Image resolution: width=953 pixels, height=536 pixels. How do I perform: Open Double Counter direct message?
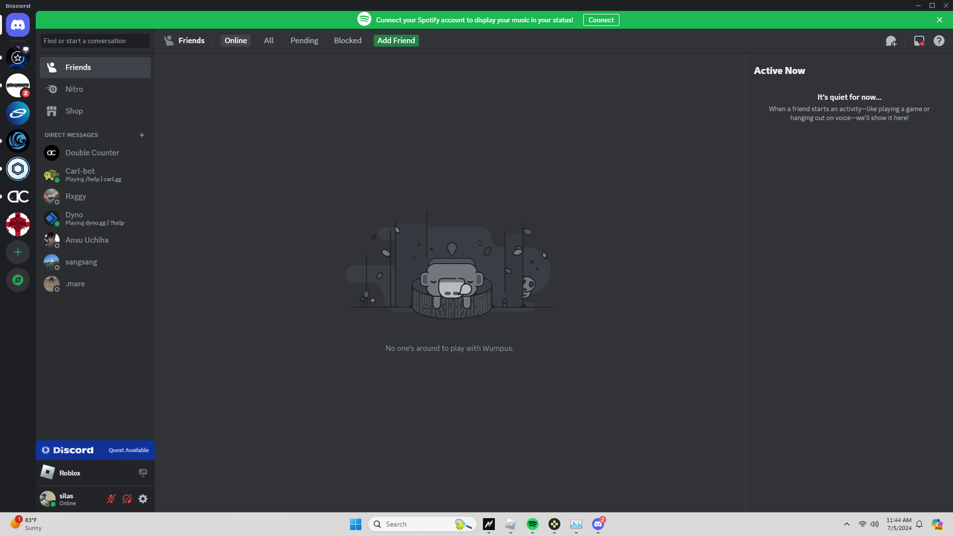pos(95,153)
